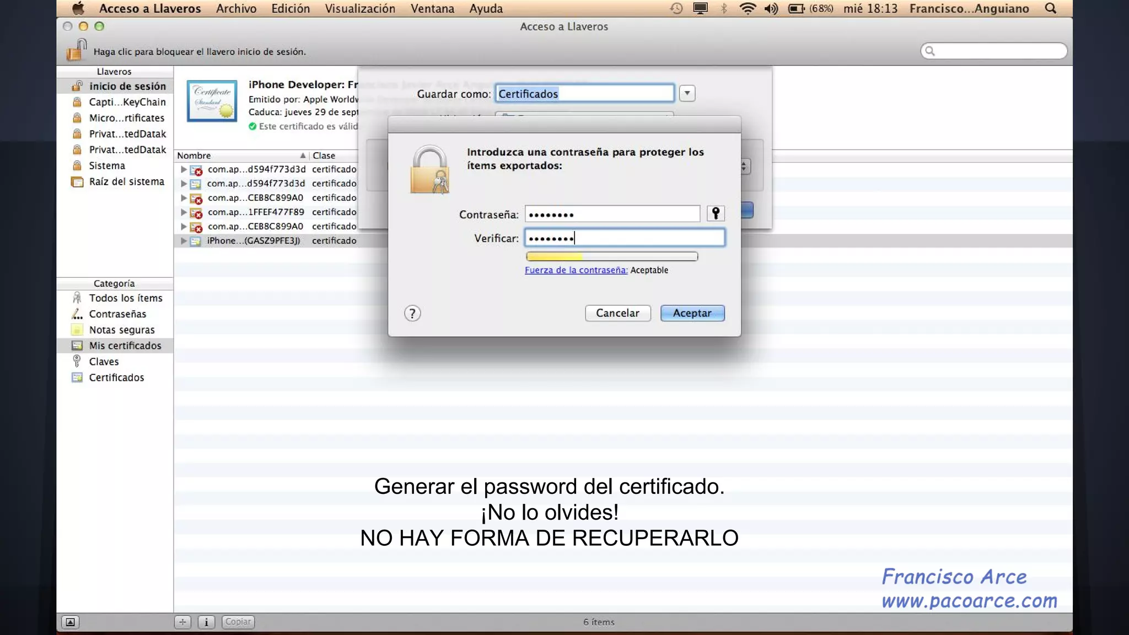Select the Claves category
1129x635 pixels.
point(115,362)
